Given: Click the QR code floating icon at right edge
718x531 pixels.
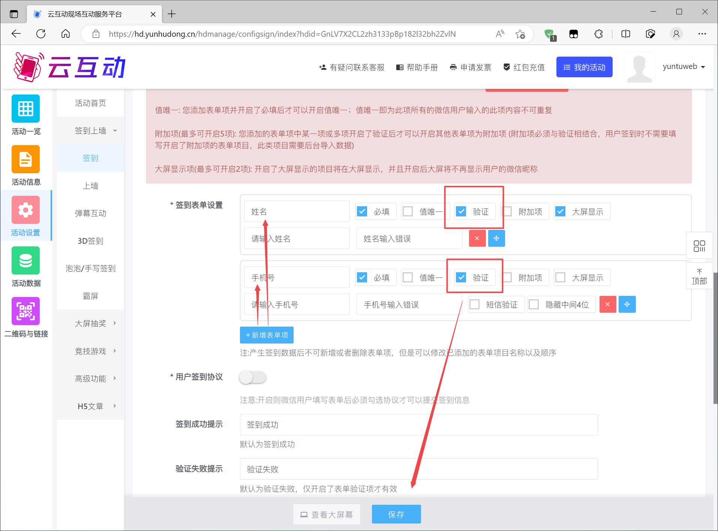Looking at the screenshot, I should point(699,246).
